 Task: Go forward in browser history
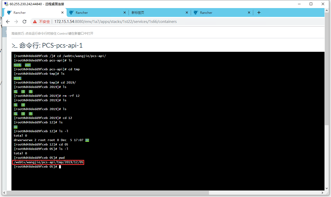(x=16, y=22)
